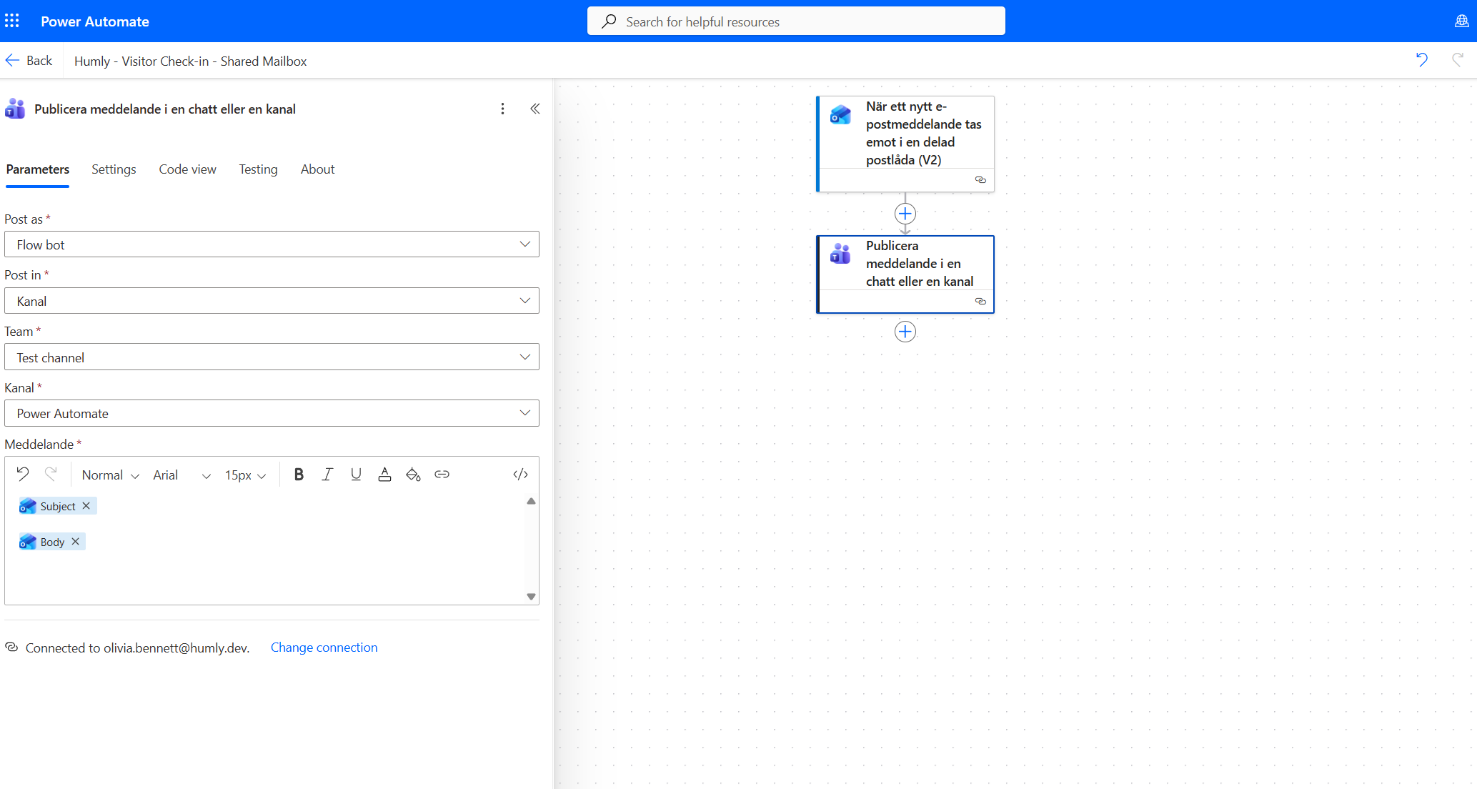The width and height of the screenshot is (1477, 789).
Task: Remove the Subject dynamic content token
Action: 86,506
